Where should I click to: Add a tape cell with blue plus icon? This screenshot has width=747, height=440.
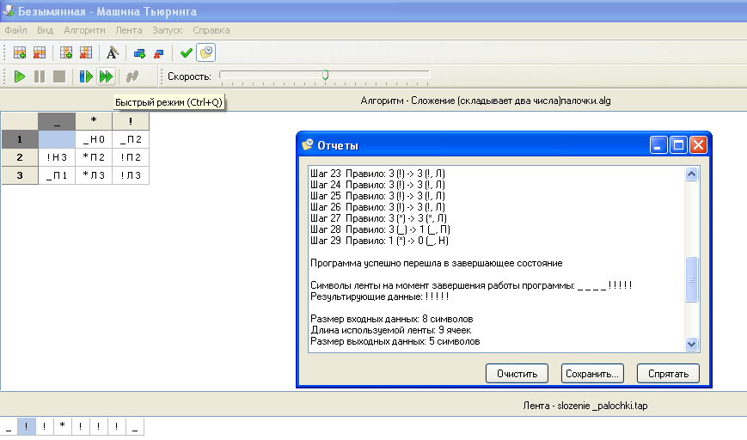tap(139, 53)
